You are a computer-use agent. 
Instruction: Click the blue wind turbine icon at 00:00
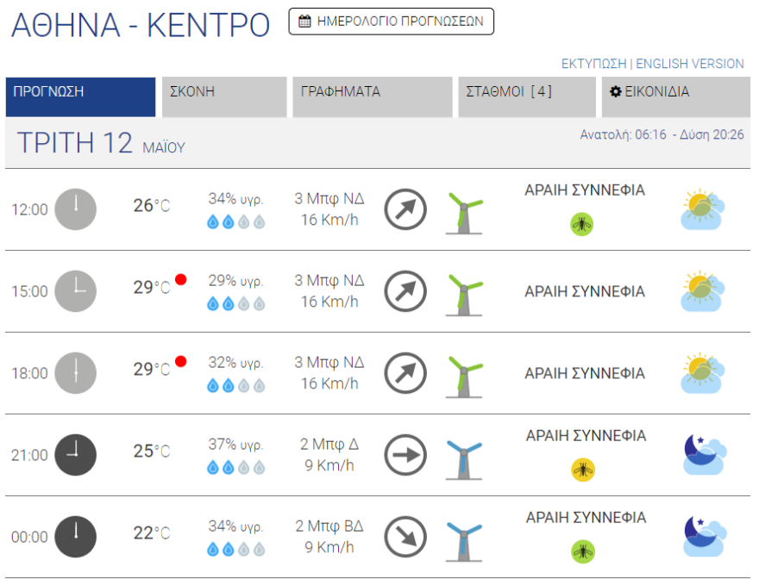[x=463, y=539]
